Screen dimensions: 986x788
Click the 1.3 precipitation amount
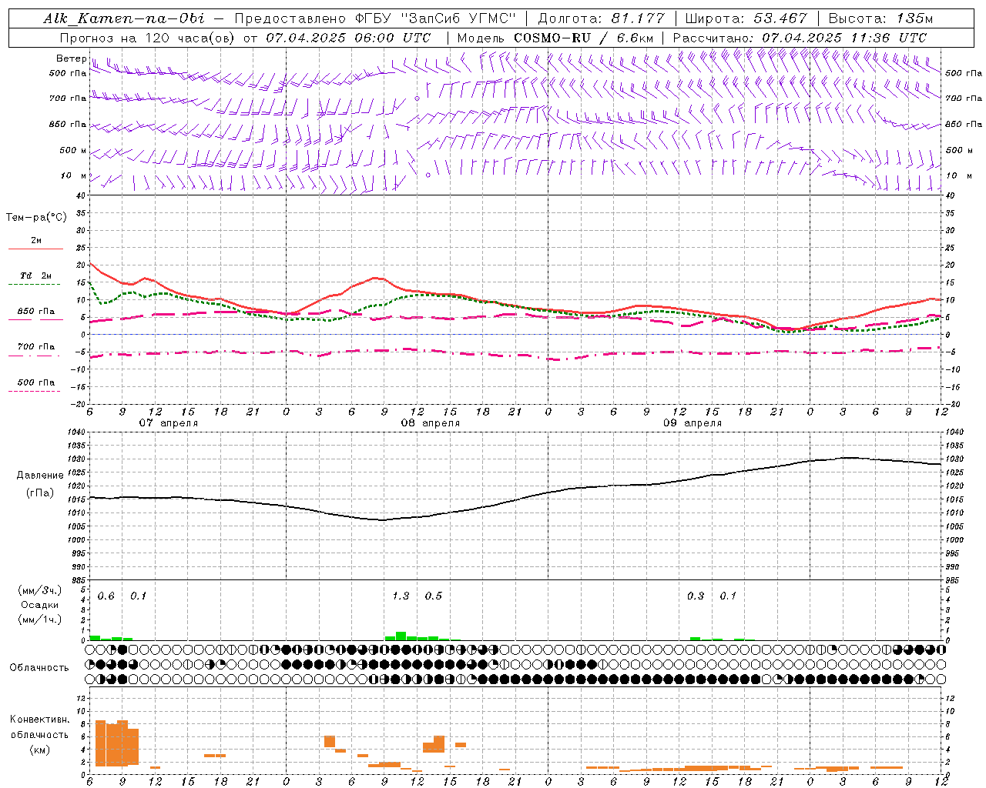point(401,596)
